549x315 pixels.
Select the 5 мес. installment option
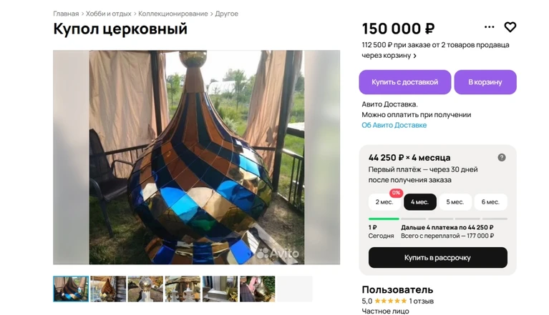(x=455, y=202)
